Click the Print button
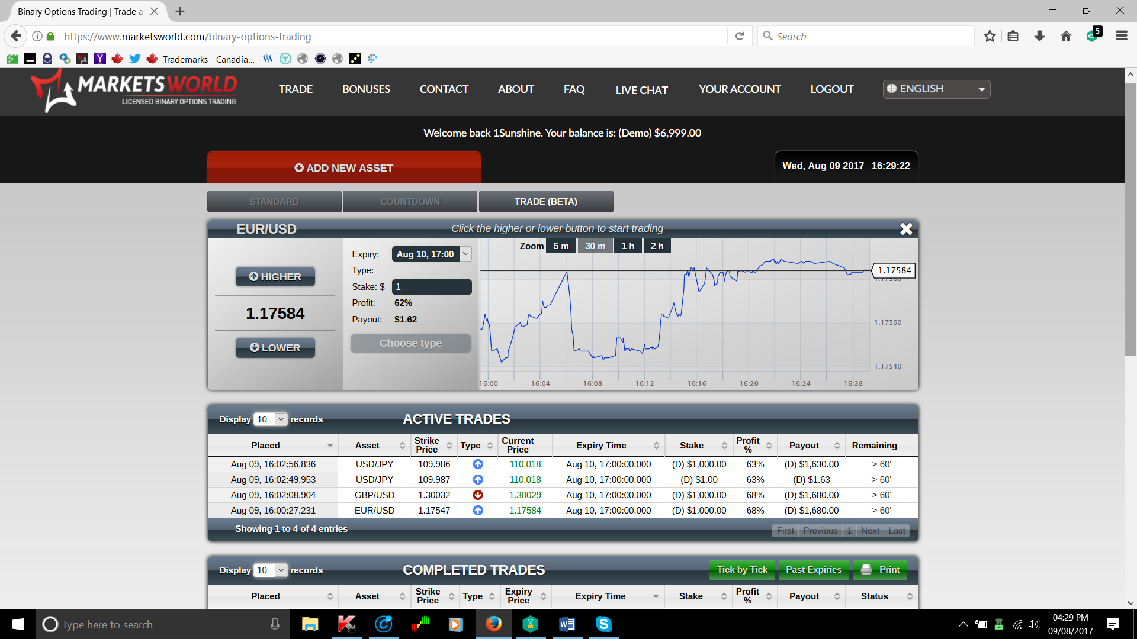Screen dimensions: 1137x639 (880, 570)
